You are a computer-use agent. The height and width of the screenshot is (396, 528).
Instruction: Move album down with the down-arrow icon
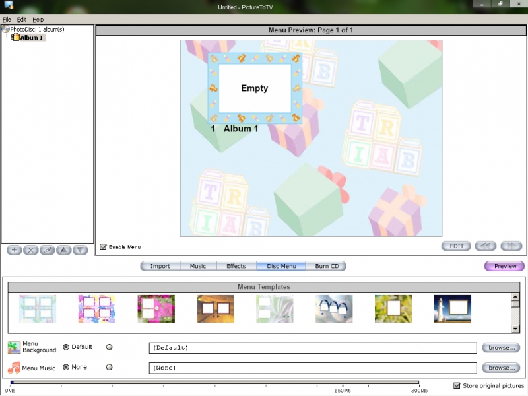click(81, 250)
